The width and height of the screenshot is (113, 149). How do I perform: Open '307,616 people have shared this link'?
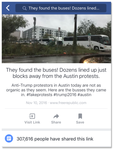55,139
